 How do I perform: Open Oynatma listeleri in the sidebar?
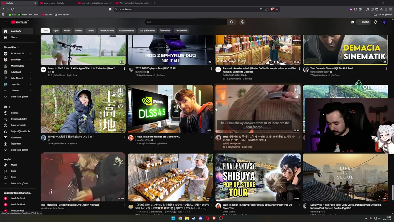17,119
